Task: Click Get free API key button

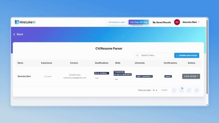Action: pos(139,22)
